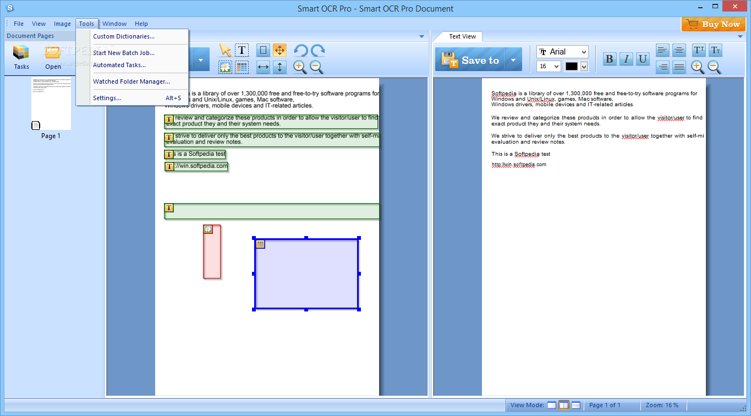
Task: Open the Tasks panel button
Action: [21, 57]
